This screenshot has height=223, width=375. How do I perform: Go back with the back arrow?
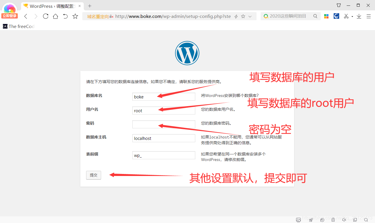point(26,16)
